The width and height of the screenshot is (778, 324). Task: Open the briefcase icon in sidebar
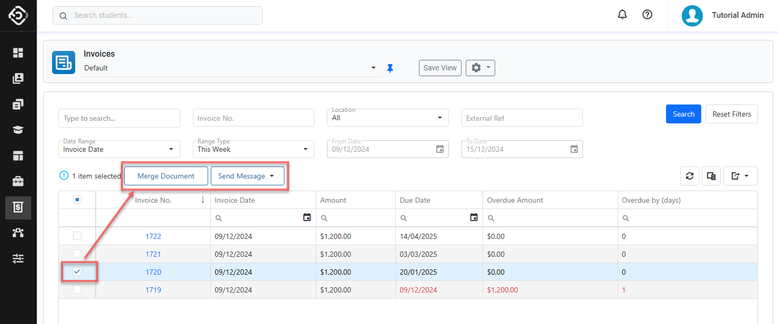point(18,182)
